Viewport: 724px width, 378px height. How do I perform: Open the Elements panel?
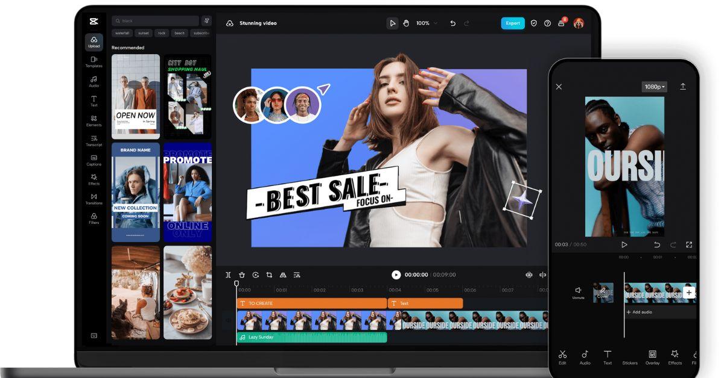click(x=94, y=121)
